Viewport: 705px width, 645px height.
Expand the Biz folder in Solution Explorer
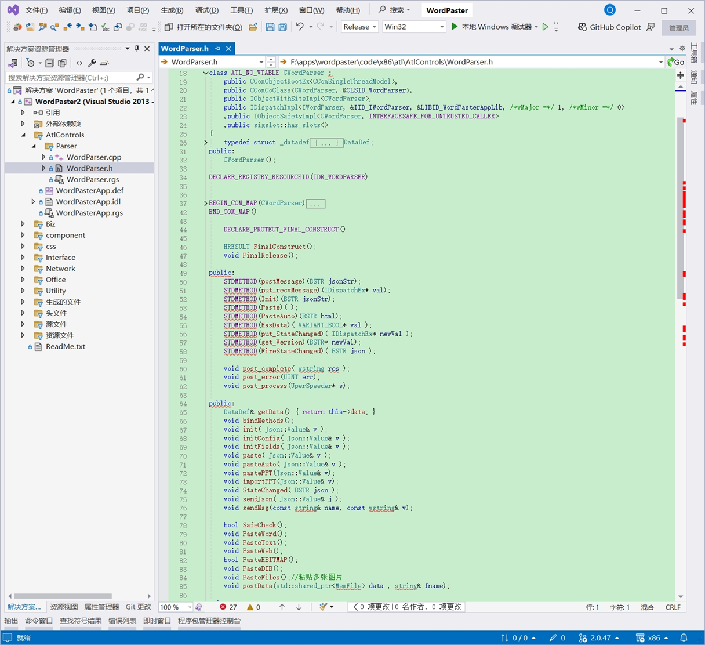pos(23,224)
